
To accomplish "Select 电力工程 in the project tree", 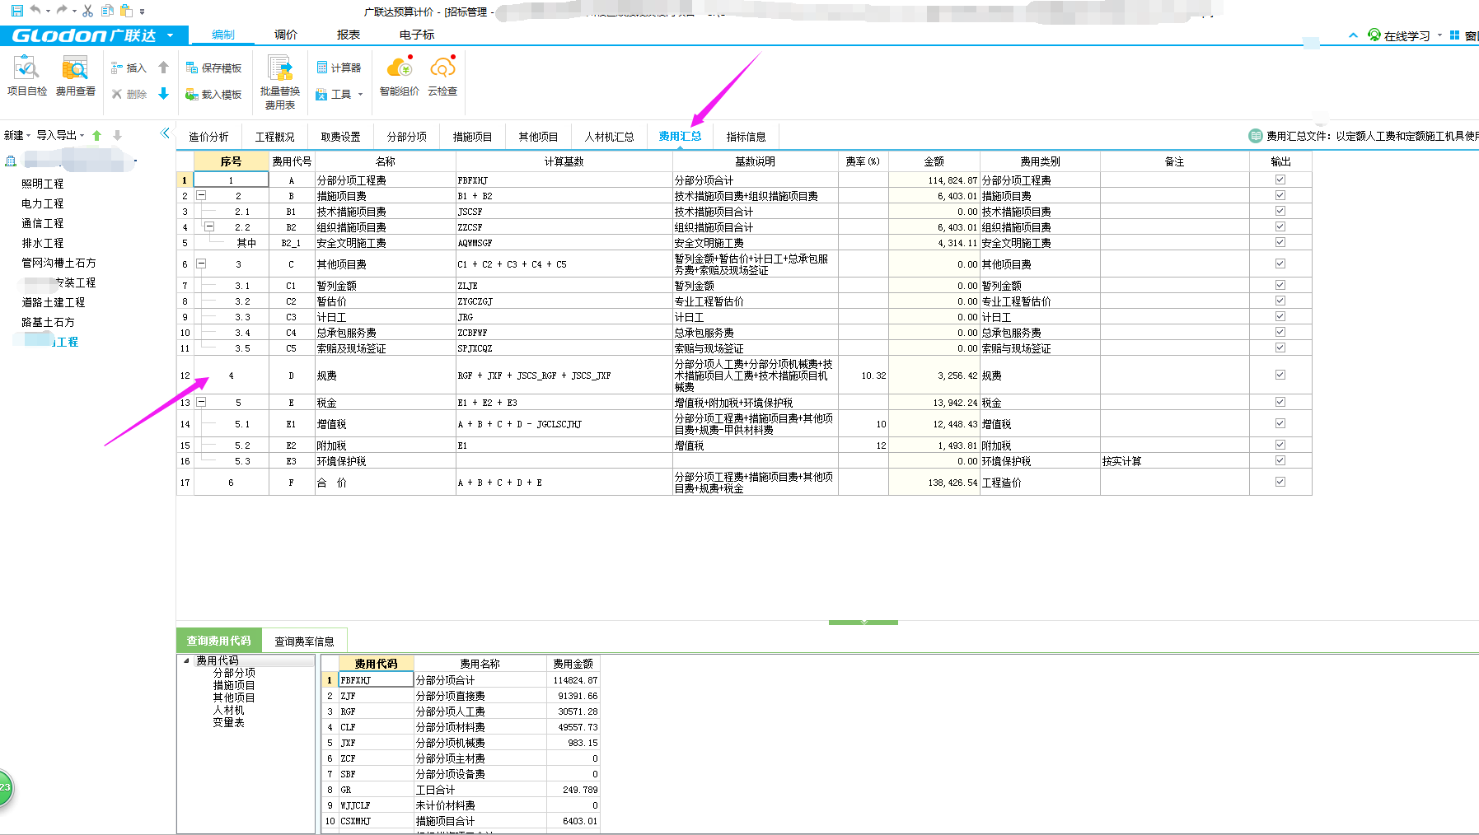I will click(x=42, y=203).
